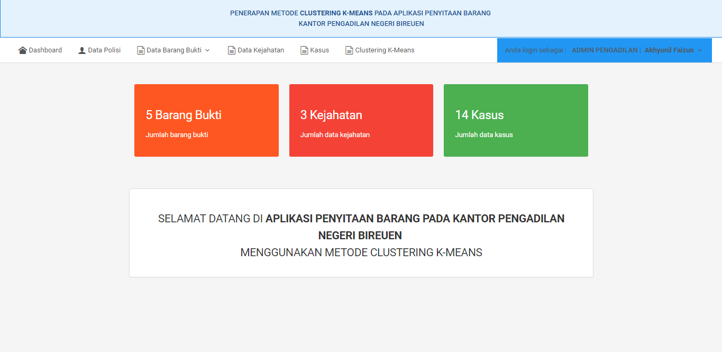Image resolution: width=722 pixels, height=352 pixels.
Task: Click the Clustering K-Means document icon
Action: coord(349,50)
